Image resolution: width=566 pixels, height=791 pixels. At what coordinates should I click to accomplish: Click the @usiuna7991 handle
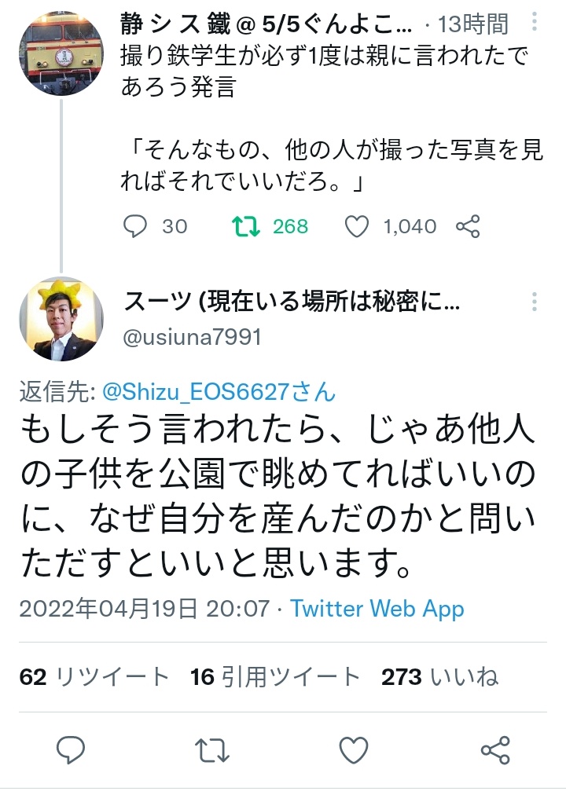pos(192,337)
